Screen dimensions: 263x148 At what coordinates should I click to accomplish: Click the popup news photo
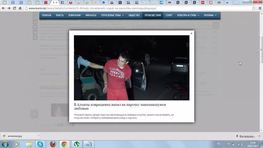[x=131, y=68]
